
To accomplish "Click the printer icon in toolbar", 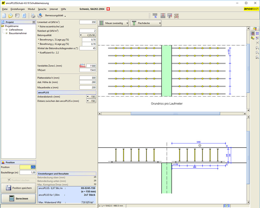I will pyautogui.click(x=33, y=16).
